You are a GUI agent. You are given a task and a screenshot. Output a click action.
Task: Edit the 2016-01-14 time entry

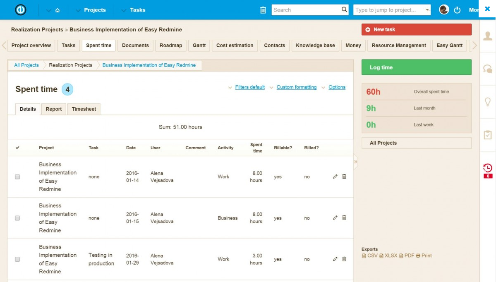[335, 177]
